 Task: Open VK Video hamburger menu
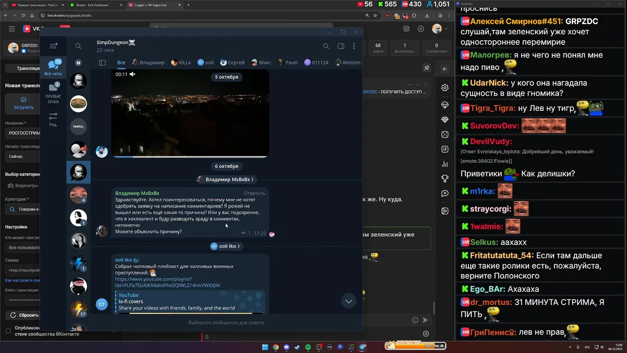point(12,29)
